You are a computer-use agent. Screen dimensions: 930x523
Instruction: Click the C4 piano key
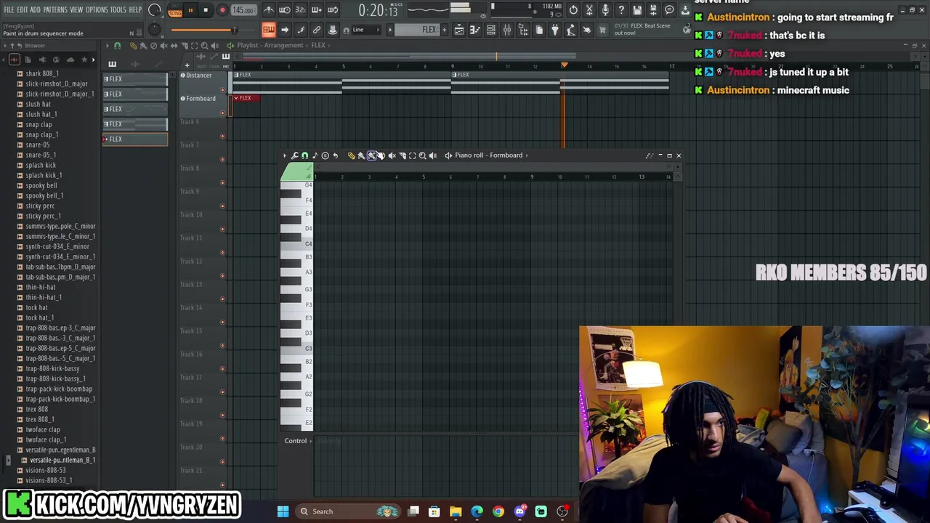(296, 244)
